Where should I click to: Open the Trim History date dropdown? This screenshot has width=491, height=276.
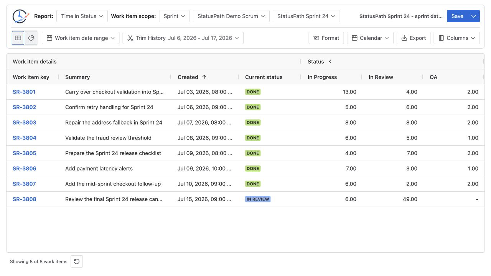tap(183, 38)
